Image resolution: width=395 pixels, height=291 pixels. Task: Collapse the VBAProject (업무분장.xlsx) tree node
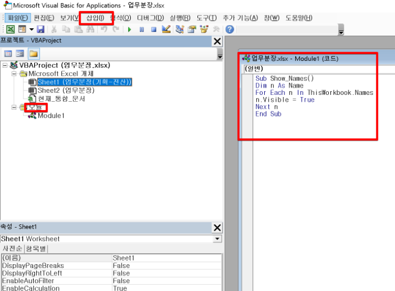tap(5, 66)
